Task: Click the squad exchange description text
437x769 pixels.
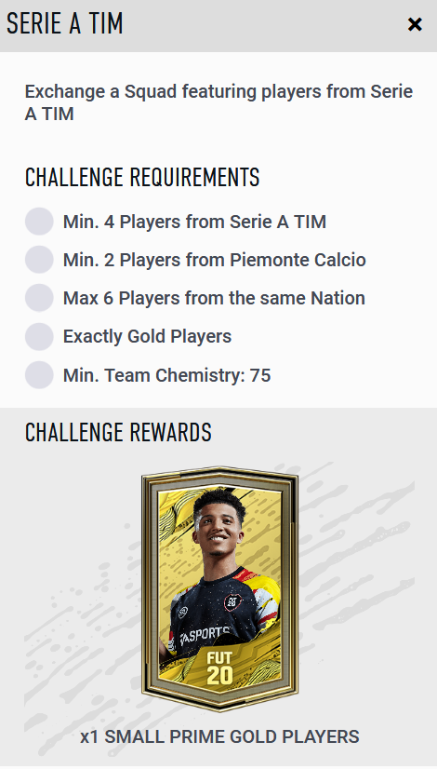Action: (219, 102)
